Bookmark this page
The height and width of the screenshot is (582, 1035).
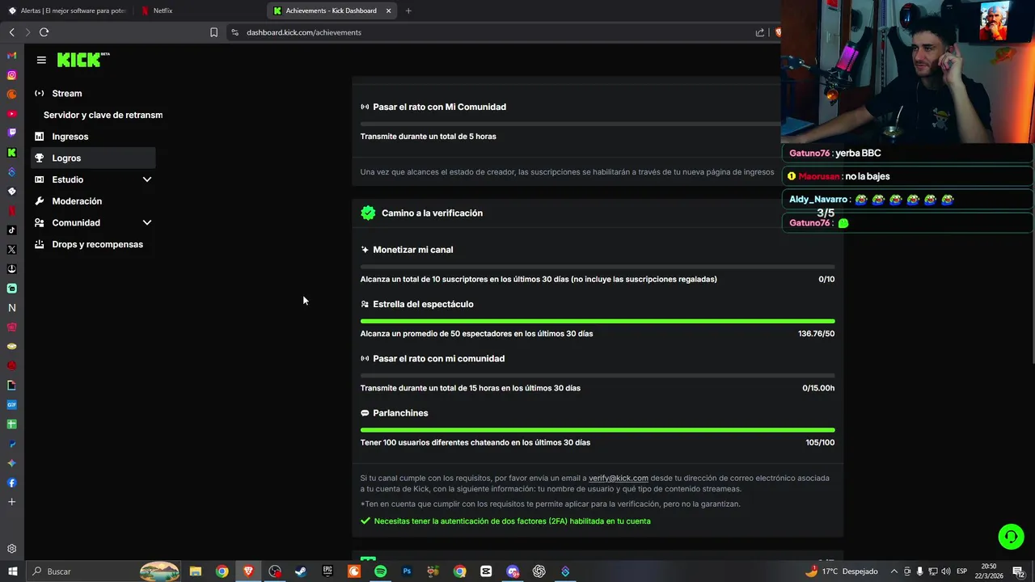[x=213, y=32]
